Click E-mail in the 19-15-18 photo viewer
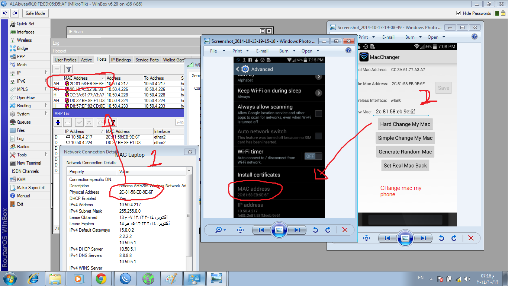The image size is (508, 286). click(x=262, y=51)
